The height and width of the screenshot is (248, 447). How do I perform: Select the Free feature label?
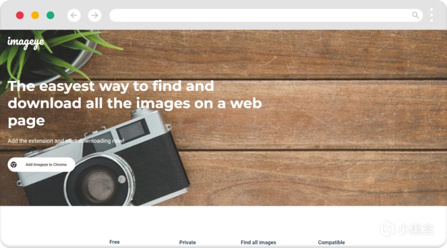pyautogui.click(x=115, y=242)
